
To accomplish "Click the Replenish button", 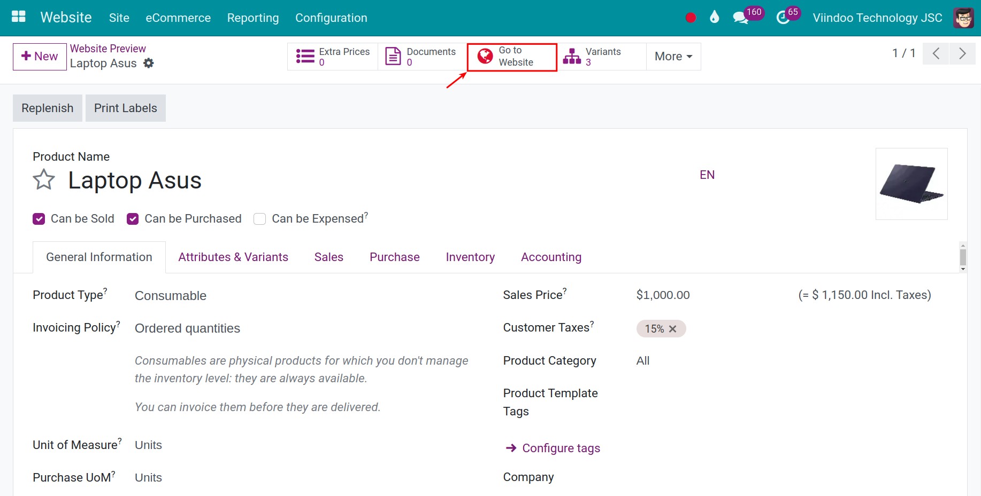I will [48, 108].
